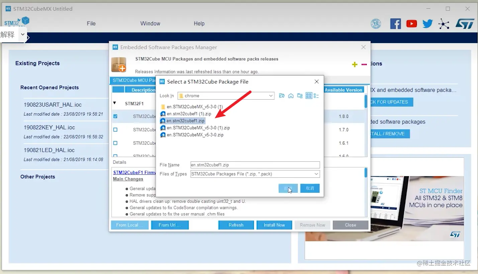The image size is (478, 274).
Task: Click the yellow plus expand-all icon
Action: coord(355,64)
